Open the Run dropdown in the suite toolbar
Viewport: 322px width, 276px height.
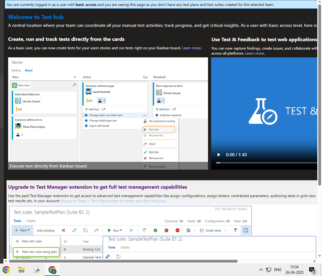coord(115,230)
